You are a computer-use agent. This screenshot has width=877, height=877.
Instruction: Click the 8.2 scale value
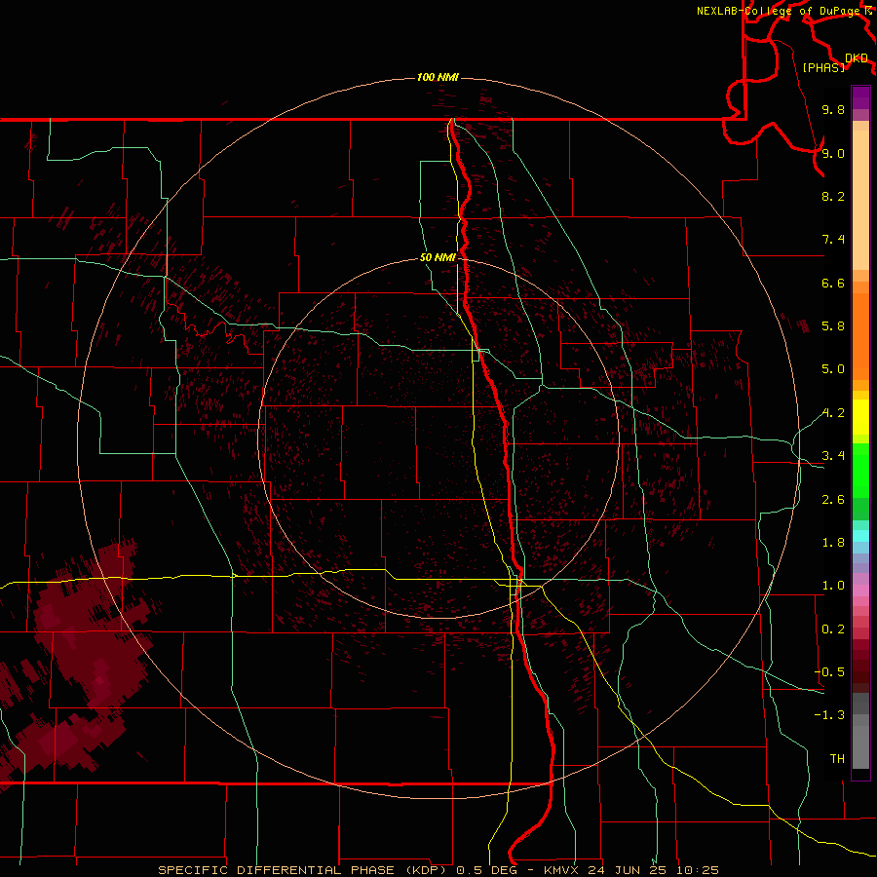point(833,196)
